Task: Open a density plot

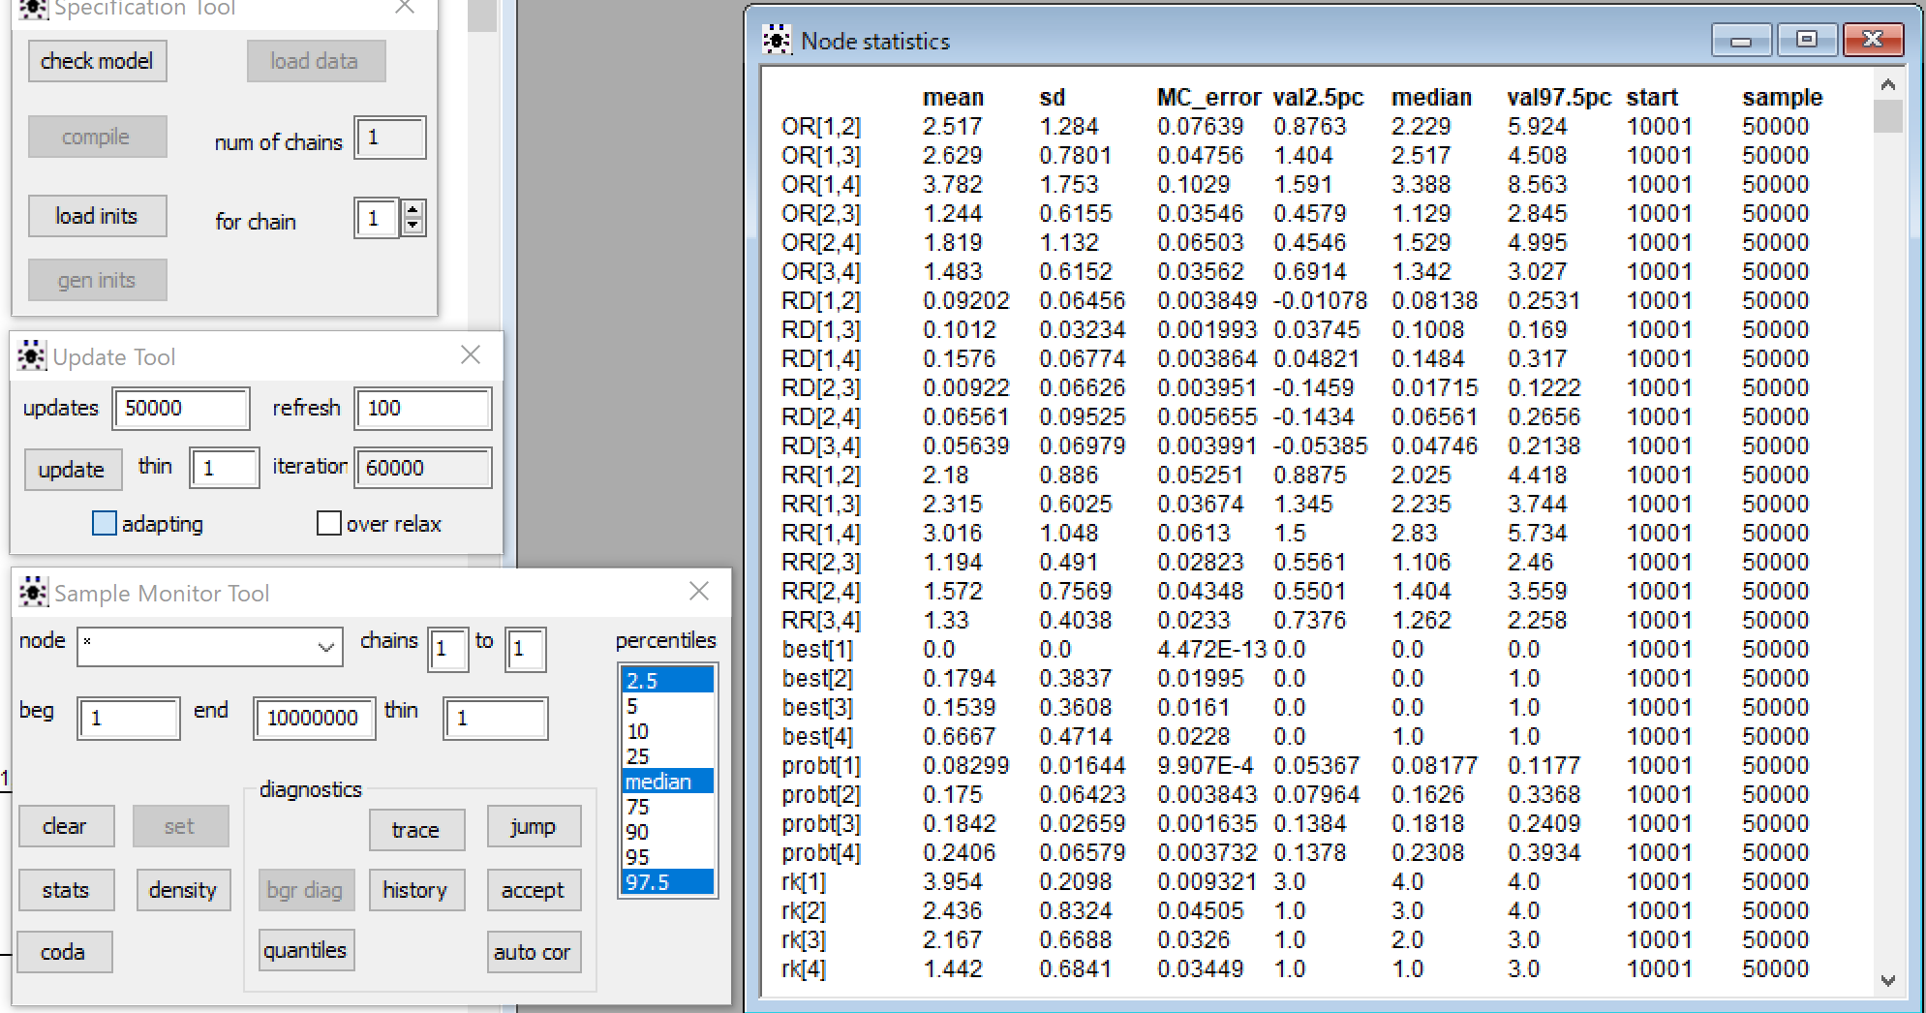Action: pos(183,889)
